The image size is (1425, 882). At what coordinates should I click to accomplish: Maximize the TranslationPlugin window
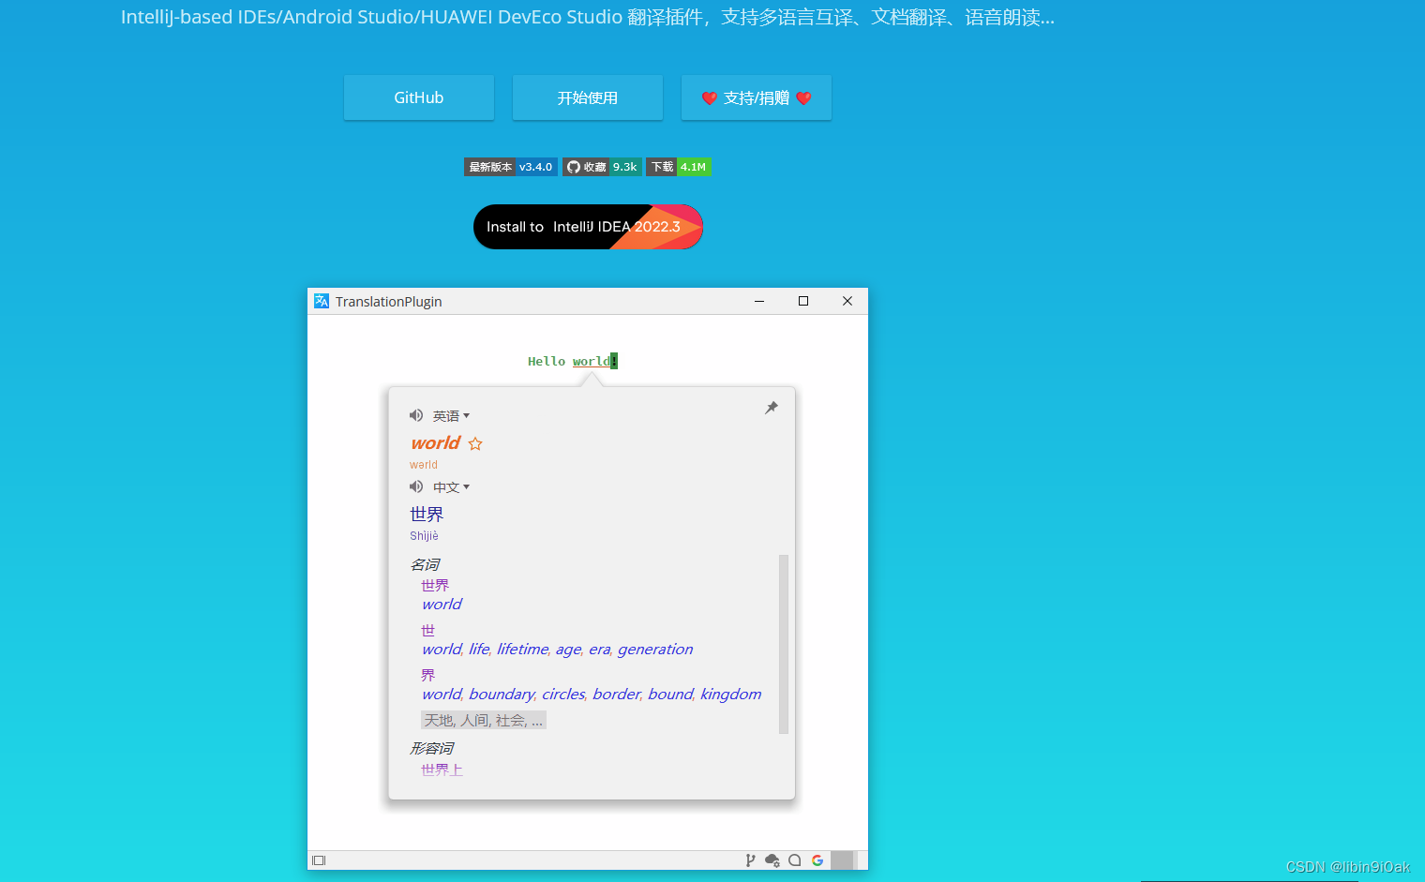click(803, 301)
